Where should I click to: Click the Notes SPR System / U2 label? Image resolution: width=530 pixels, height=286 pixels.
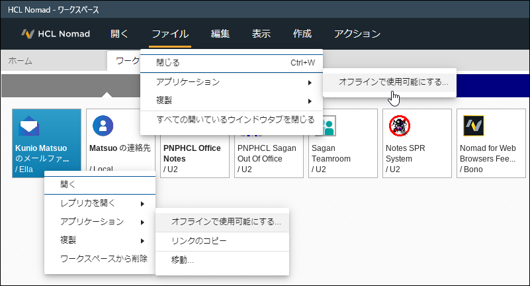(405, 158)
